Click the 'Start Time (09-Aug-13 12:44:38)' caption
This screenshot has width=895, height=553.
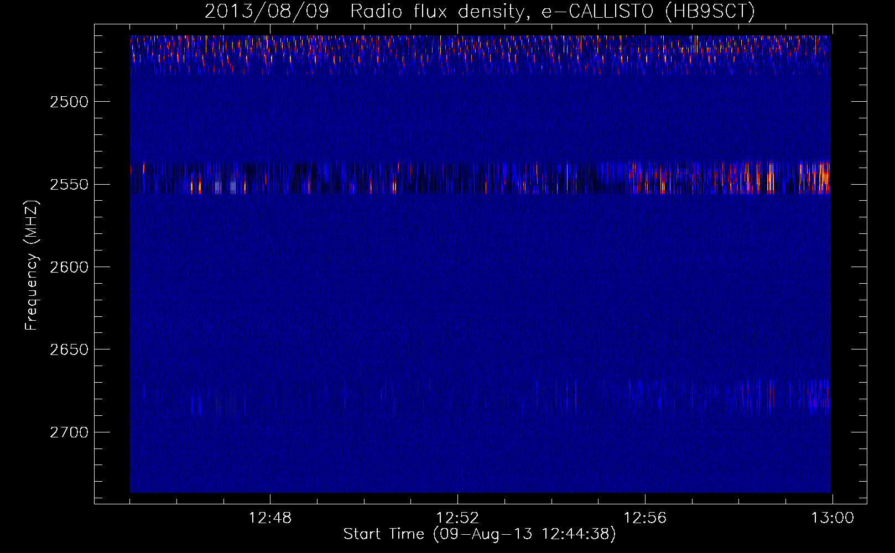point(480,534)
